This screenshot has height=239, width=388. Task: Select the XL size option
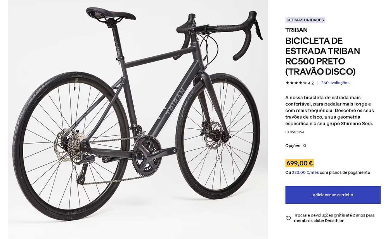[x=305, y=145]
